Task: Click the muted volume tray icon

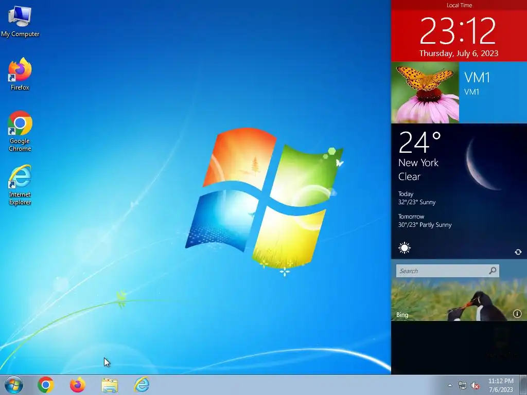Action: [x=475, y=385]
